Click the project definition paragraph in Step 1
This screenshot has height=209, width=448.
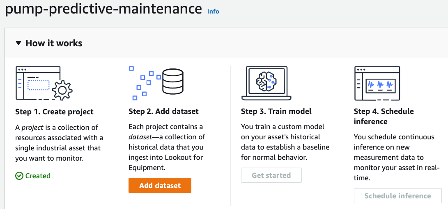(x=59, y=143)
